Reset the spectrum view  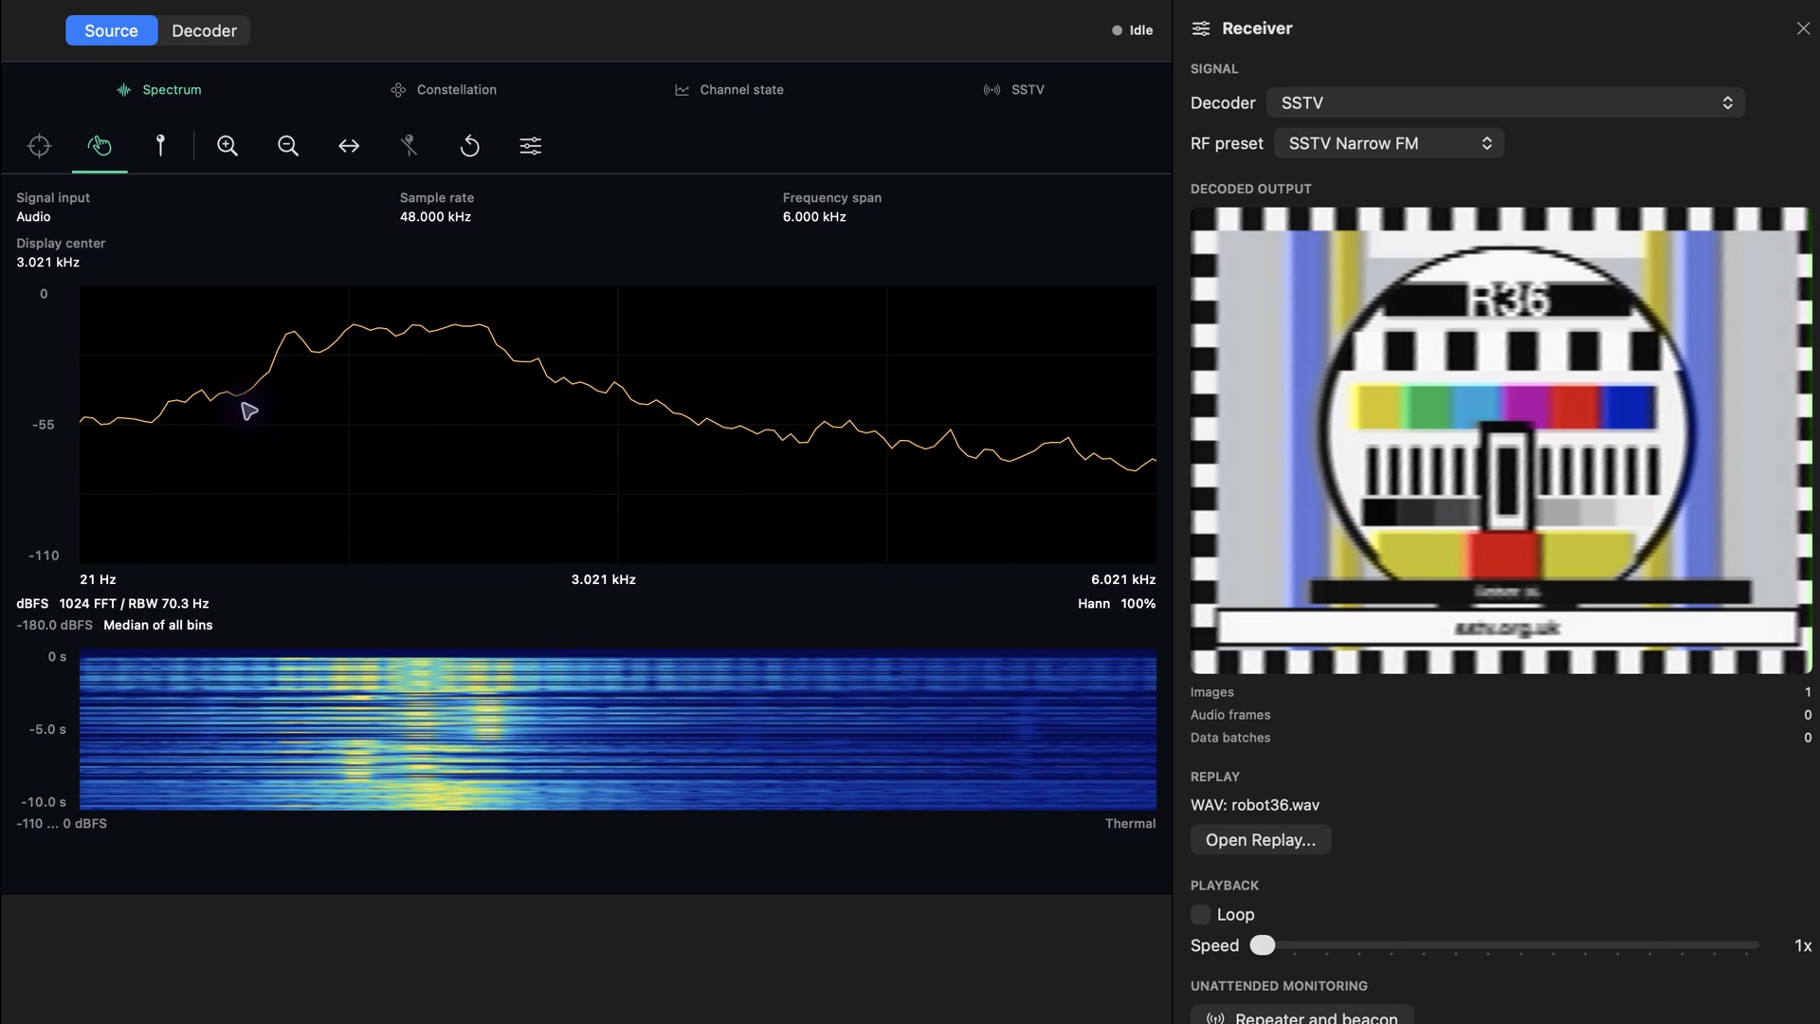(x=470, y=146)
